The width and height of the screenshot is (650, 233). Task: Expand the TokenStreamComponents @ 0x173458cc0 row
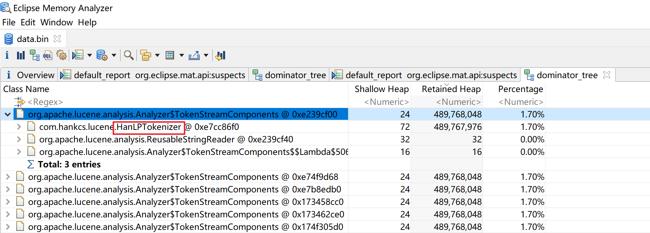8,202
